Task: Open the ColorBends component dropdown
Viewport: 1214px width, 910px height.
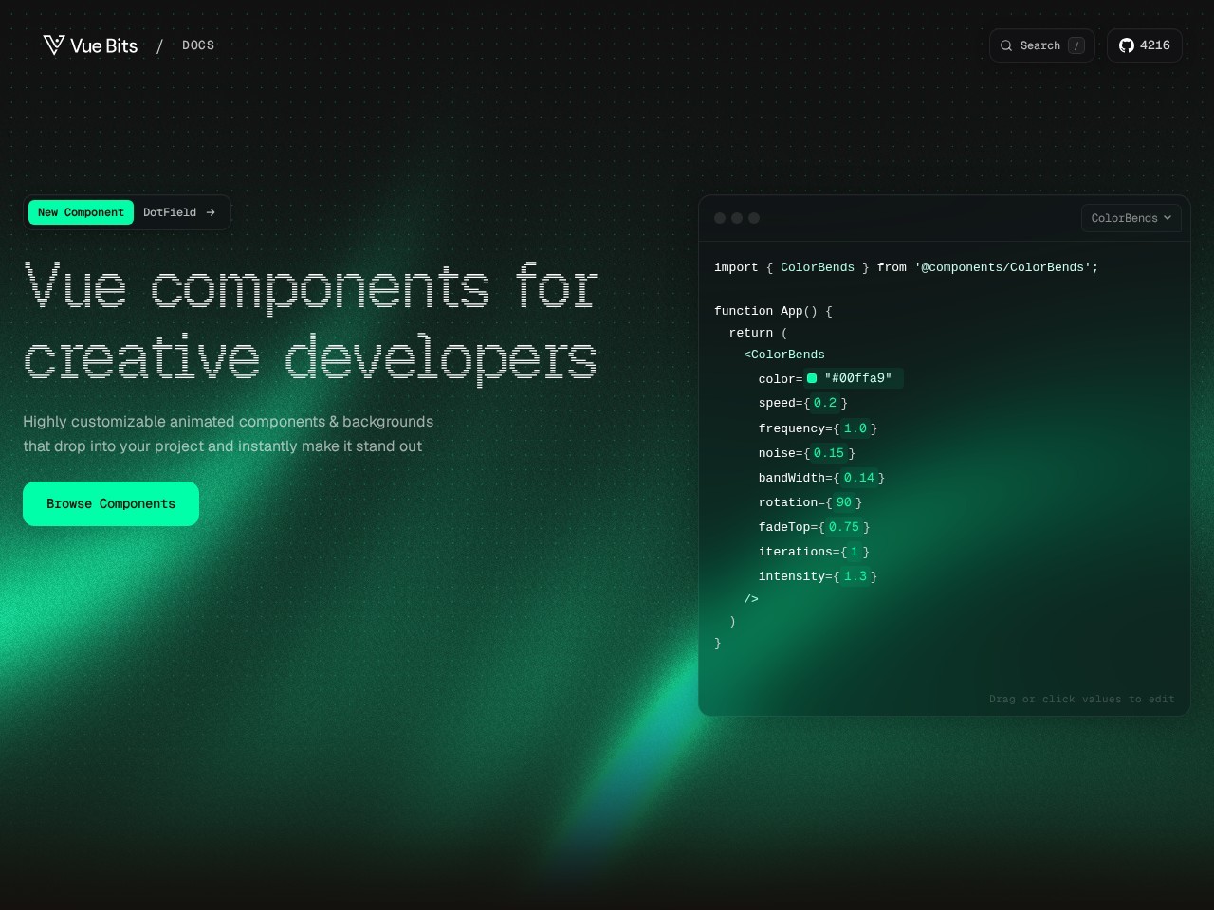Action: [x=1131, y=218]
